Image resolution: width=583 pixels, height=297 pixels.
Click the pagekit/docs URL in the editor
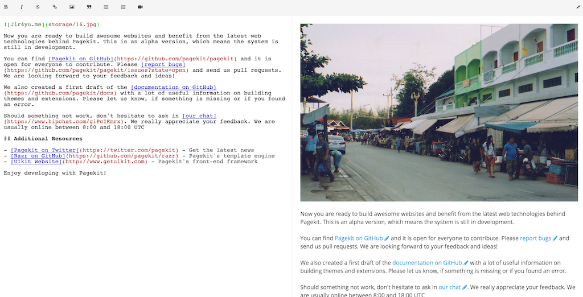pos(60,93)
